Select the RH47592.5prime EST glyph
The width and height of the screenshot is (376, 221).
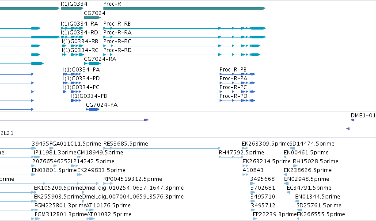coord(231,157)
